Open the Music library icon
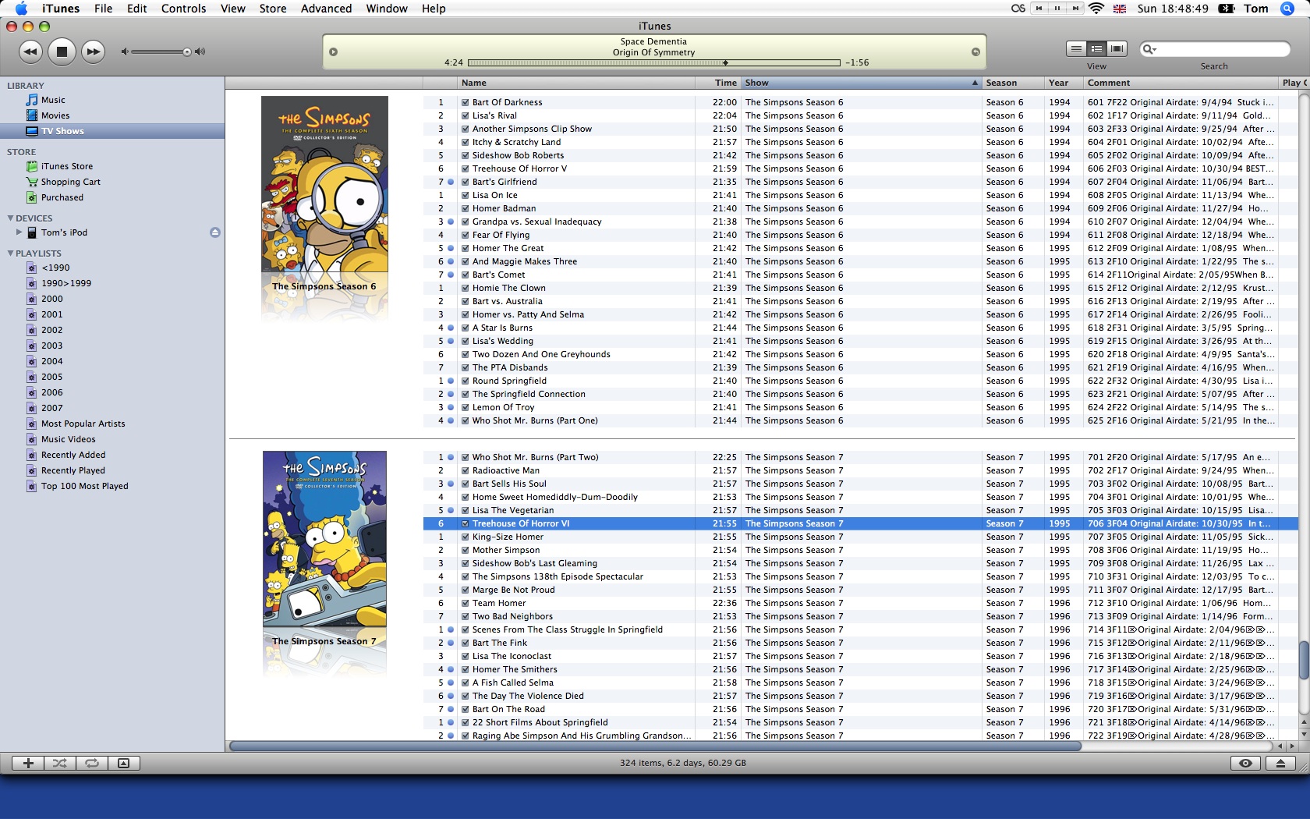Screen dimensions: 1310x819 [32, 100]
